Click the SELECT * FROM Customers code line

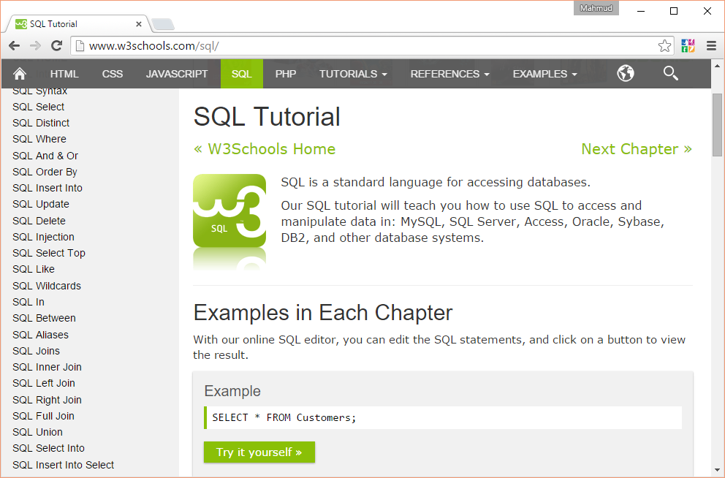tap(443, 418)
